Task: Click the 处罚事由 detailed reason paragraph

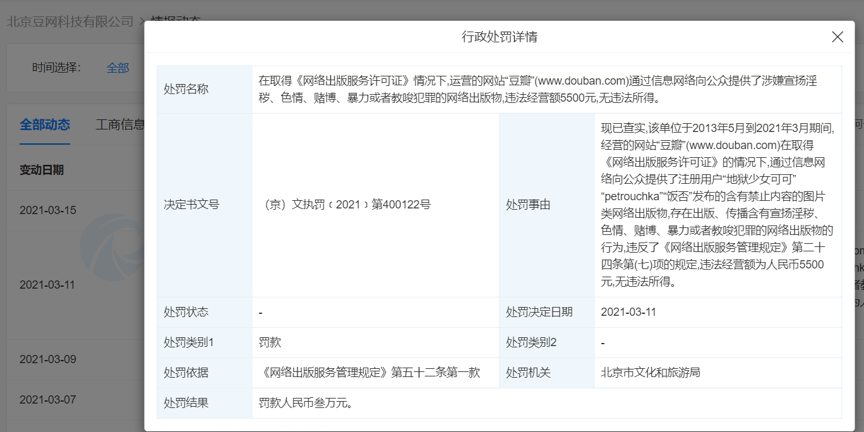Action: point(718,205)
